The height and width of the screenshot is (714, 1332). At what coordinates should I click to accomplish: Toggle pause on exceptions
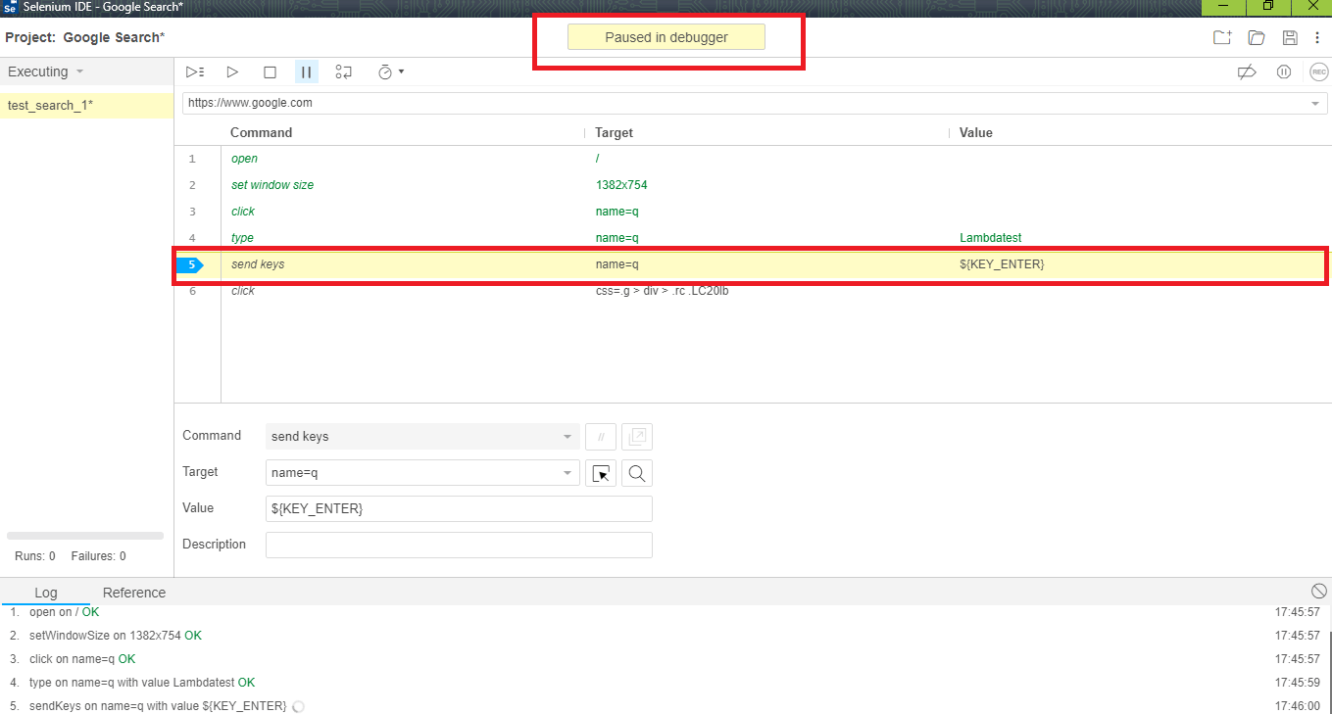tap(1283, 71)
